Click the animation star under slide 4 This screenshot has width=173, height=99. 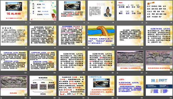88,23
